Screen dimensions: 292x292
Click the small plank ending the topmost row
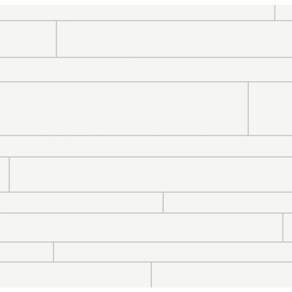284,12
